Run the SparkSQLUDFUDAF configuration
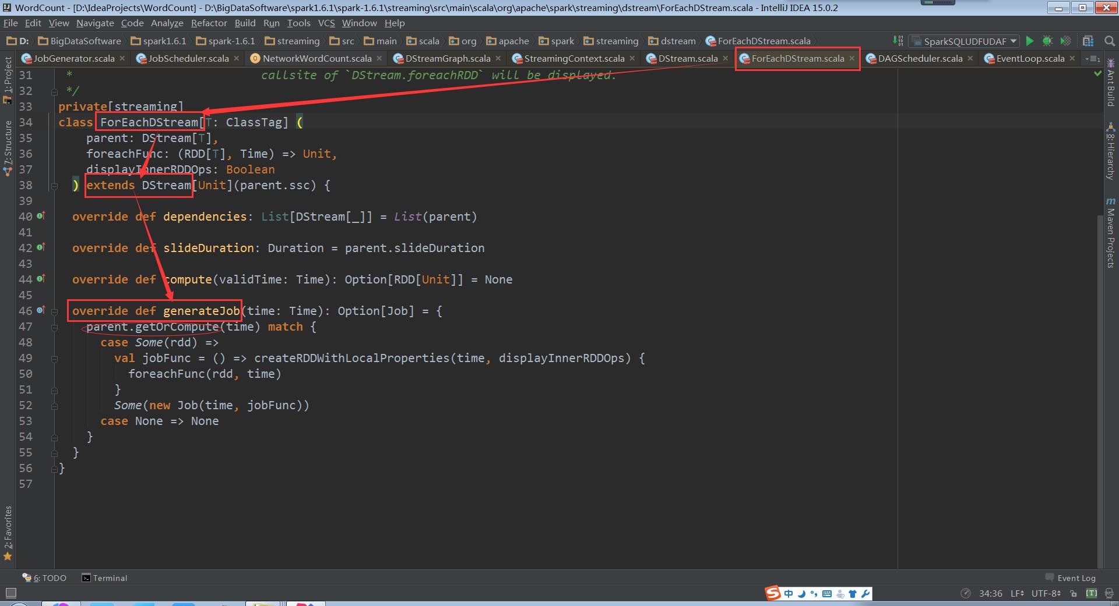 pos(1030,41)
